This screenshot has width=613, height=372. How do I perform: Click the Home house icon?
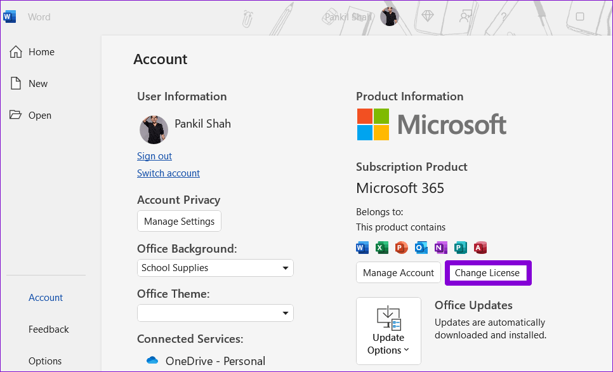coord(16,51)
